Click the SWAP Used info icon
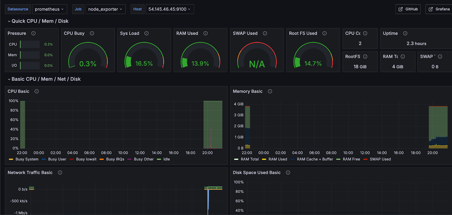Viewport: 452px width, 215px height. coord(265,33)
